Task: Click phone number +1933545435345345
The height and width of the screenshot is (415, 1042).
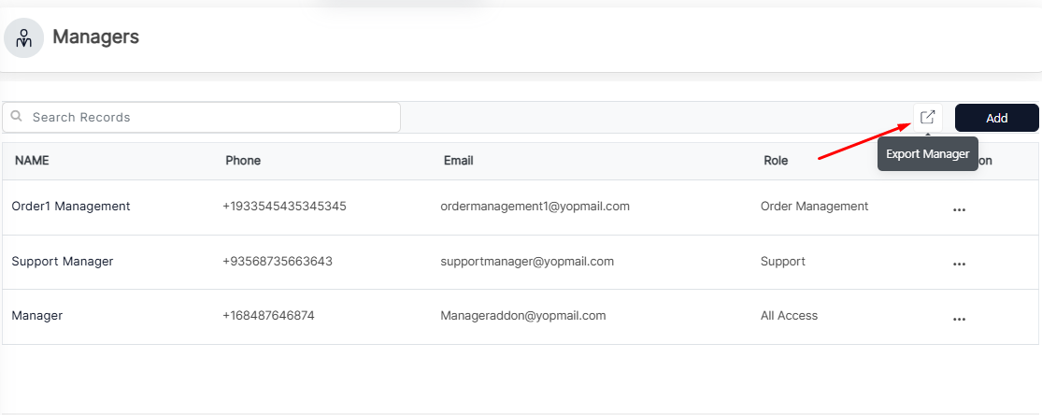Action: point(284,207)
